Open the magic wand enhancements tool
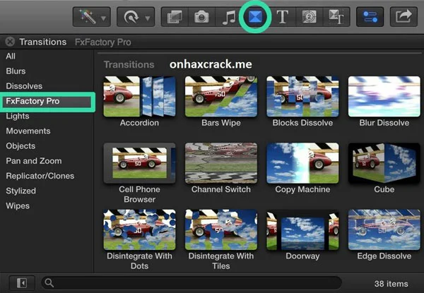Image resolution: width=424 pixels, height=293 pixels. 88,17
